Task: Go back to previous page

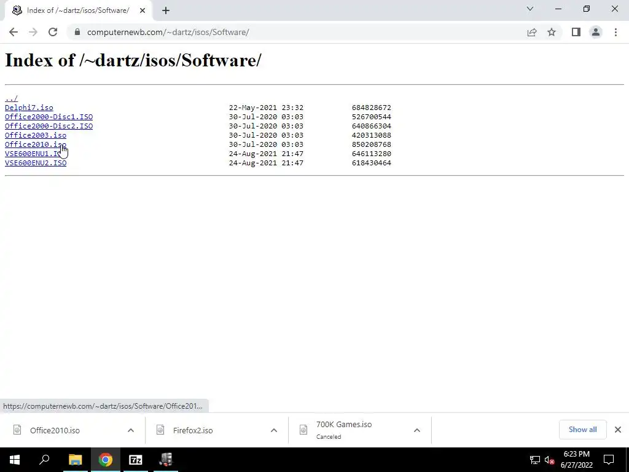Action: (x=14, y=32)
